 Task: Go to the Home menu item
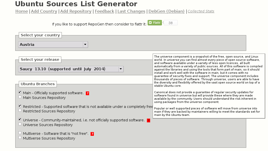(21, 11)
